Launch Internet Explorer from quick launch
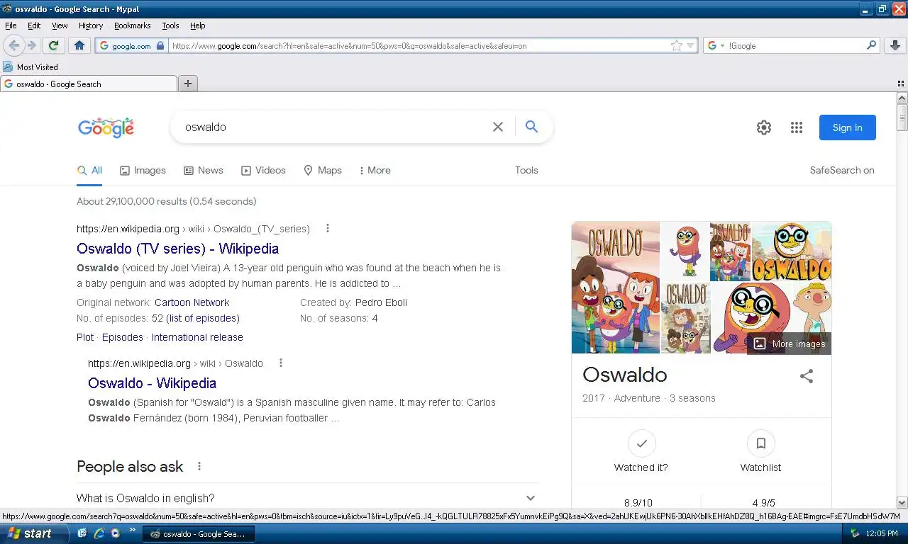This screenshot has height=544, width=908. click(x=99, y=533)
